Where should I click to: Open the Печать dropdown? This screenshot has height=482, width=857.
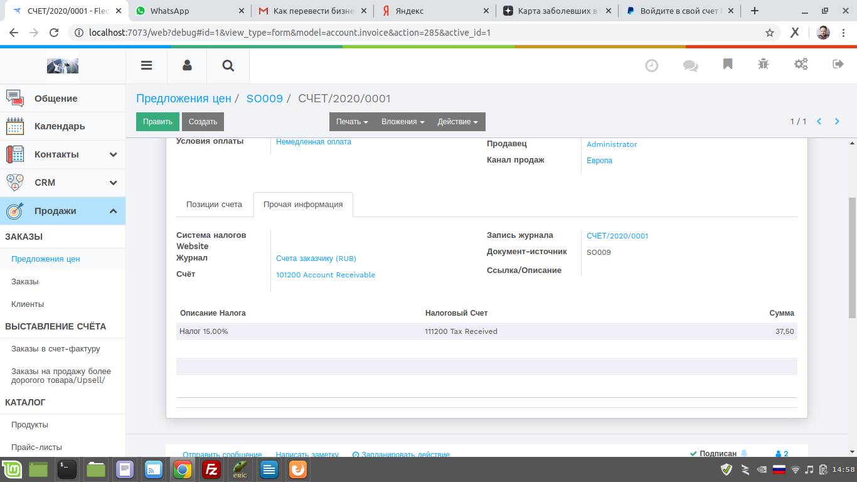pyautogui.click(x=351, y=122)
